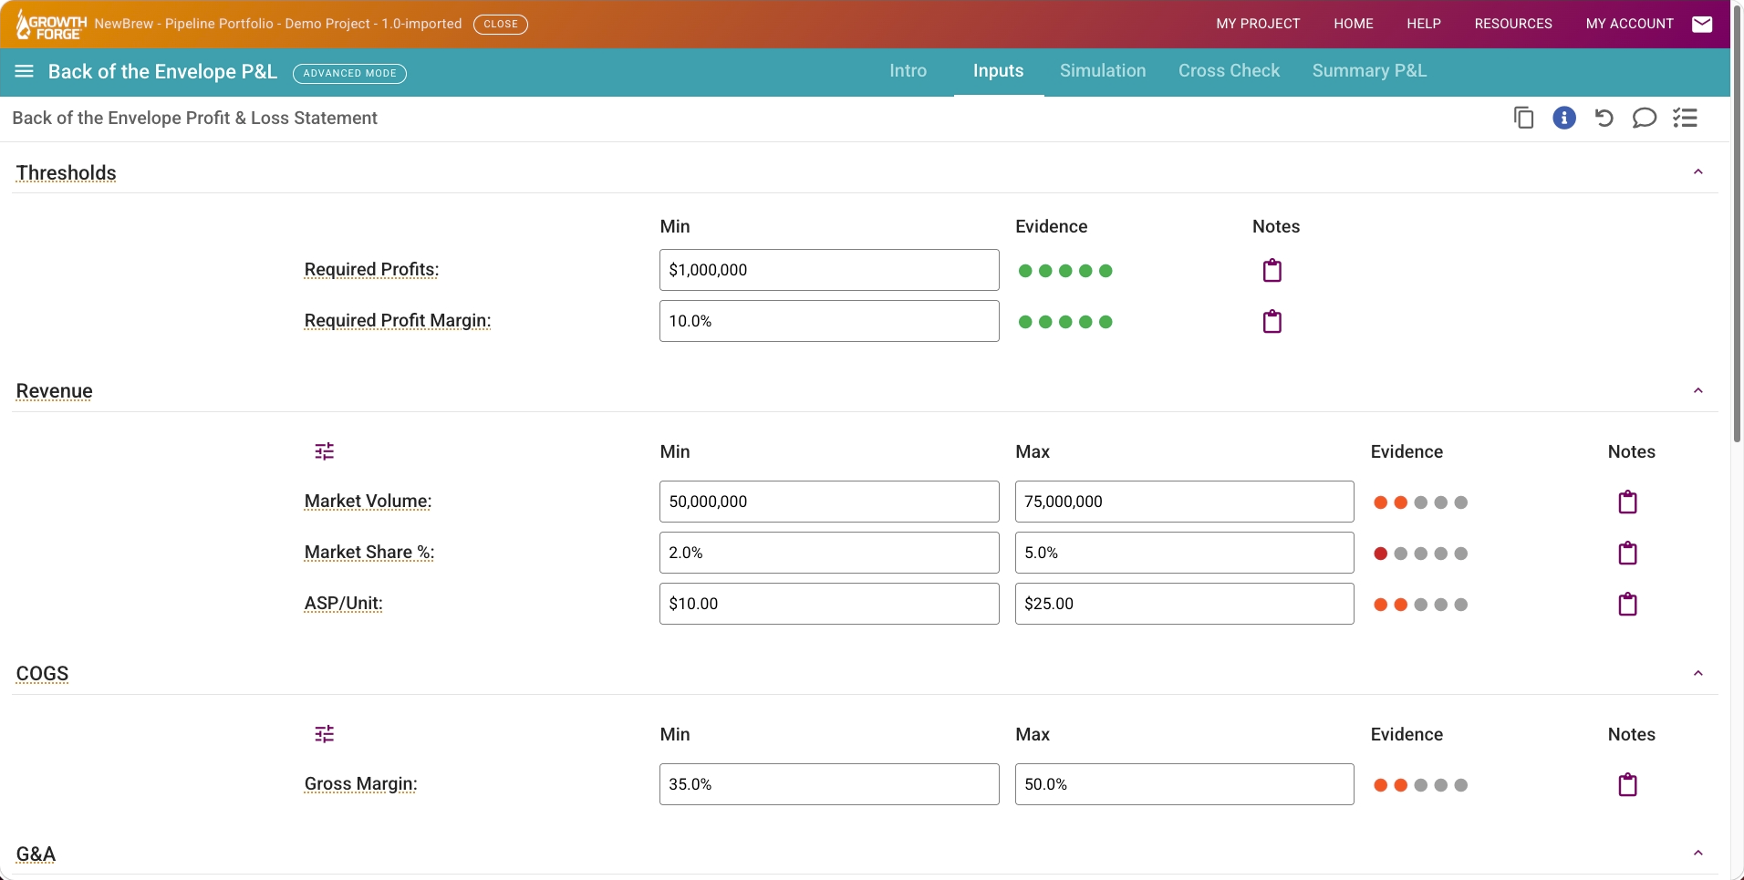This screenshot has width=1744, height=880.
Task: Click the copy icon in the statement toolbar
Action: 1523,118
